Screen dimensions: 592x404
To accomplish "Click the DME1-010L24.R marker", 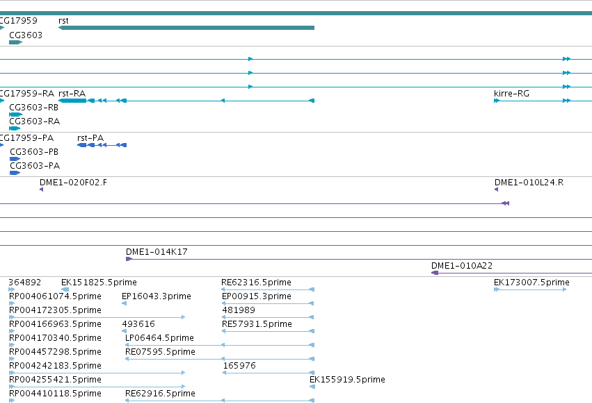I will coord(497,190).
